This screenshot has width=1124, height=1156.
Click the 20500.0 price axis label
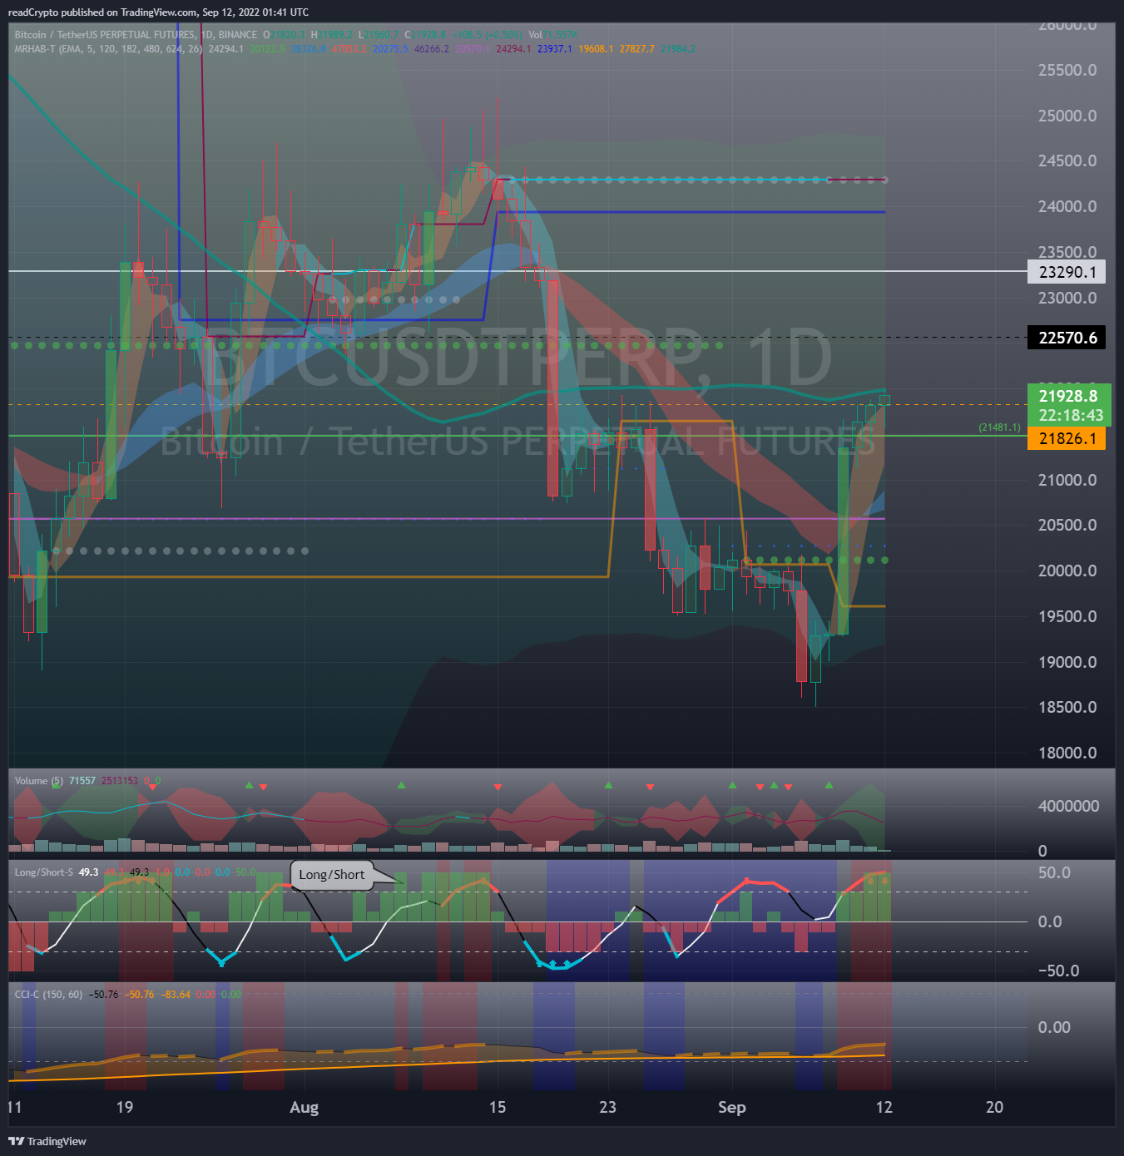tap(1067, 525)
